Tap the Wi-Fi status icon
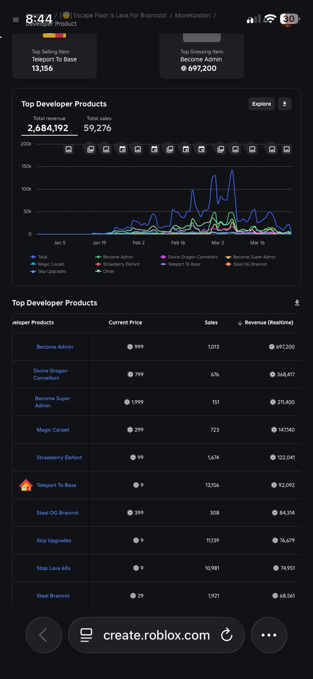Image resolution: width=313 pixels, height=679 pixels. click(x=269, y=19)
